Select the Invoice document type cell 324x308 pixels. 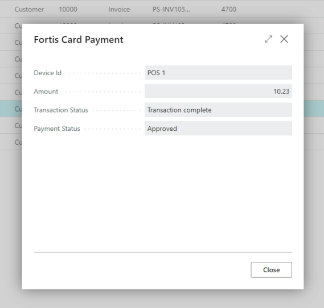119,9
